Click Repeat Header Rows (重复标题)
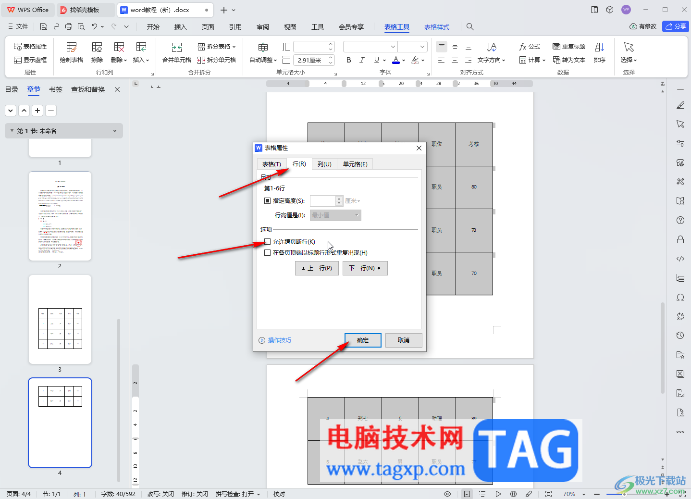Viewport: 691px width, 499px height. 569,47
